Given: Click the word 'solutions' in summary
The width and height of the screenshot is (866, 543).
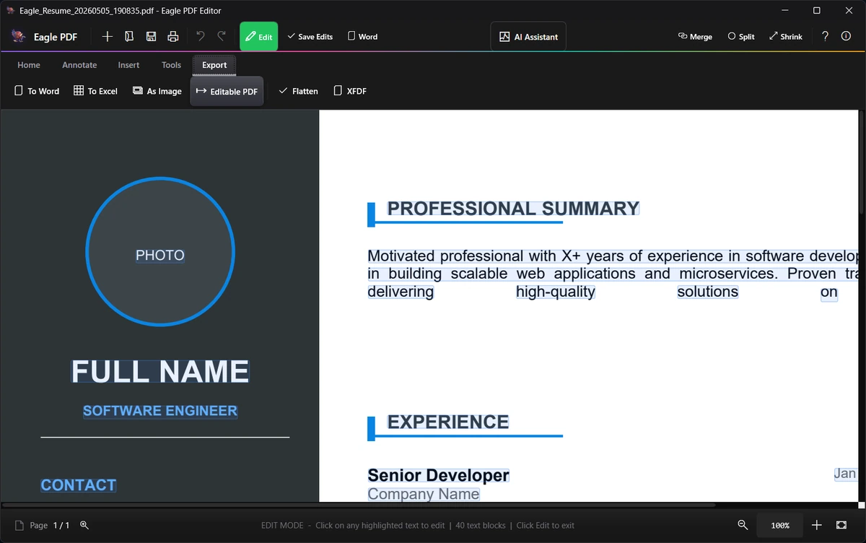Looking at the screenshot, I should 708,292.
